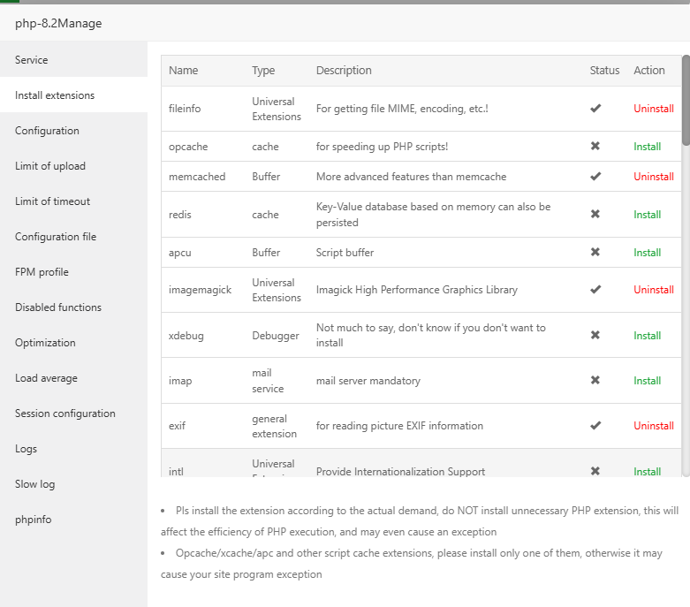Uninstall the fileinfo extension
Screen dimensions: 690x607
pos(653,109)
